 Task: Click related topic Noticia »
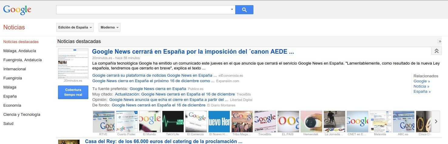click(x=421, y=86)
